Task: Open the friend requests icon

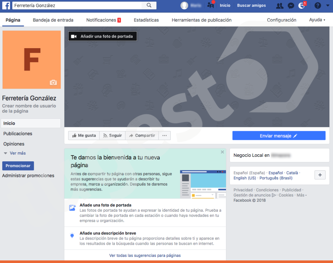Action: 280,6
